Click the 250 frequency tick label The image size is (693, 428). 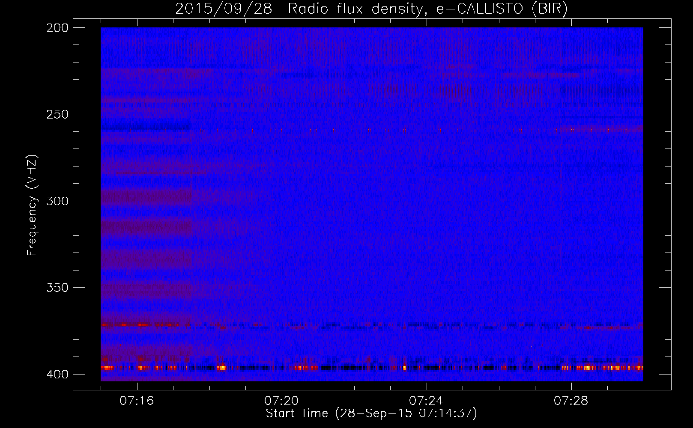pos(57,114)
